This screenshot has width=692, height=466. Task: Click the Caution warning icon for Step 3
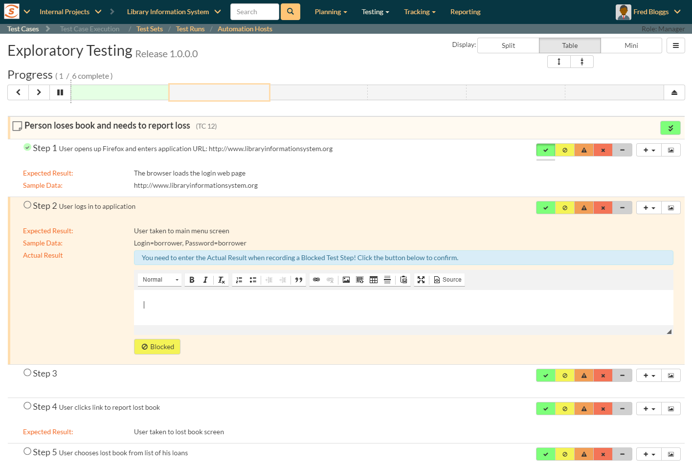click(x=584, y=376)
